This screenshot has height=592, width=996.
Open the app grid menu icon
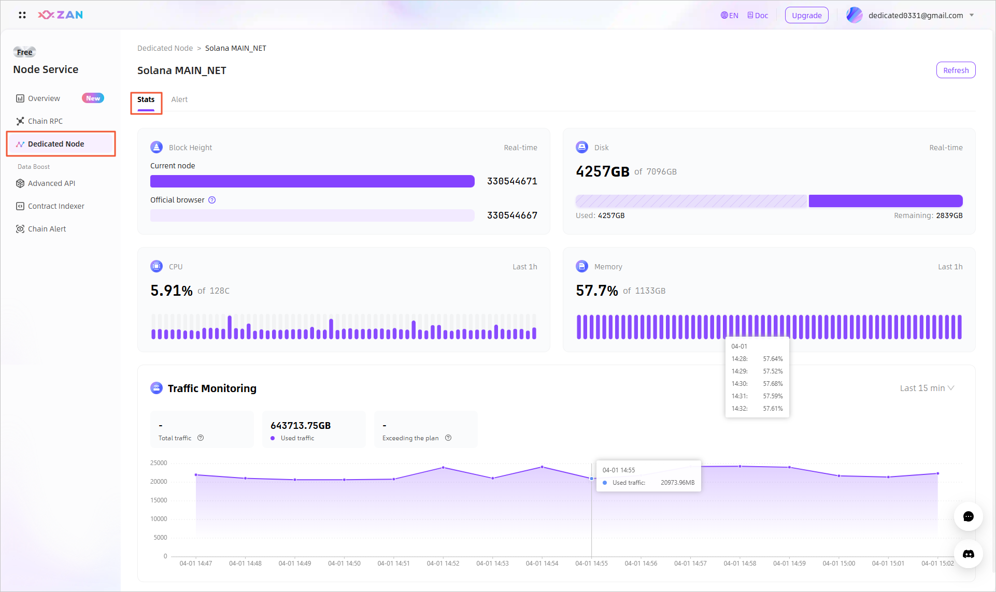pyautogui.click(x=22, y=15)
